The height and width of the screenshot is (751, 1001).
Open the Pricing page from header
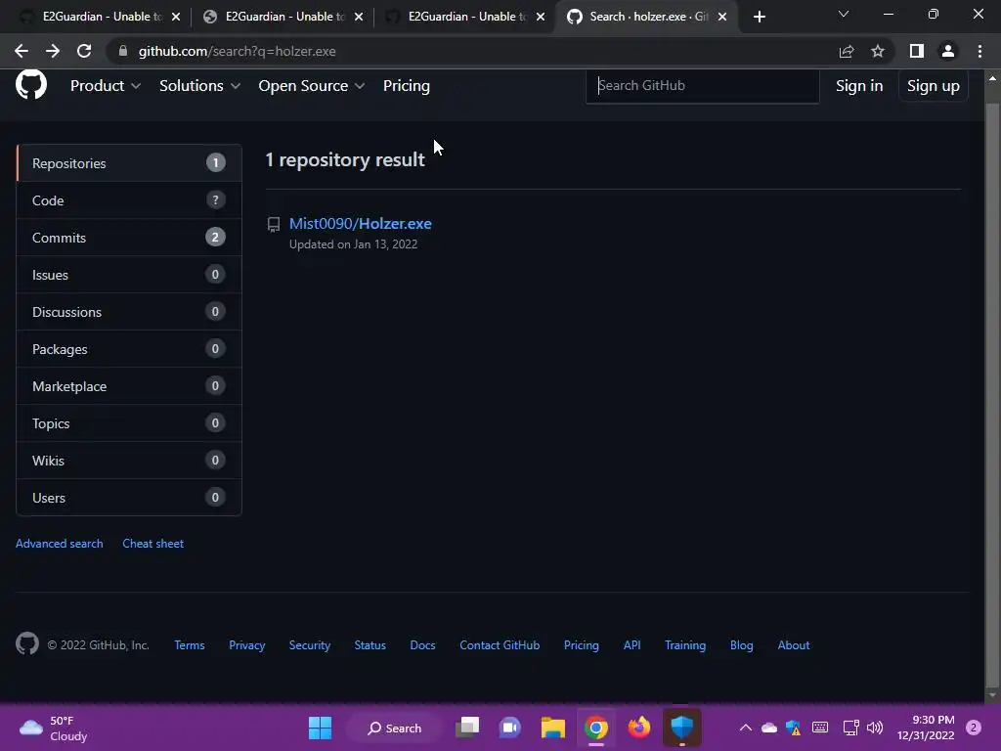pos(406,86)
